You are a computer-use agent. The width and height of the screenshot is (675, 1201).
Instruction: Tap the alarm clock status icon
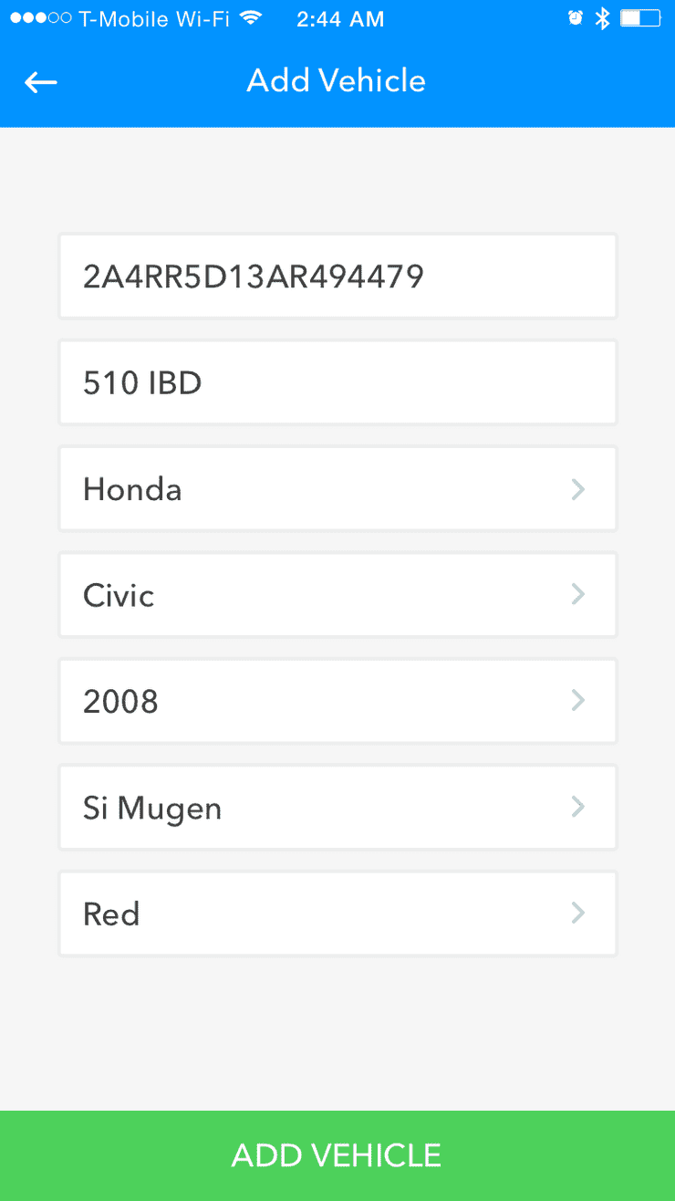(575, 18)
